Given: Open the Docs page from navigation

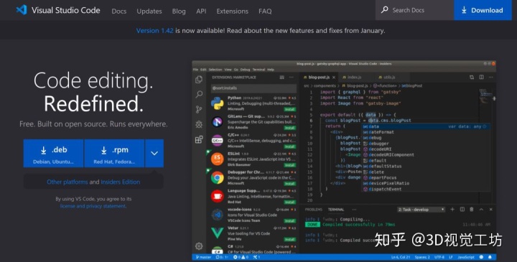Looking at the screenshot, I should click(119, 11).
